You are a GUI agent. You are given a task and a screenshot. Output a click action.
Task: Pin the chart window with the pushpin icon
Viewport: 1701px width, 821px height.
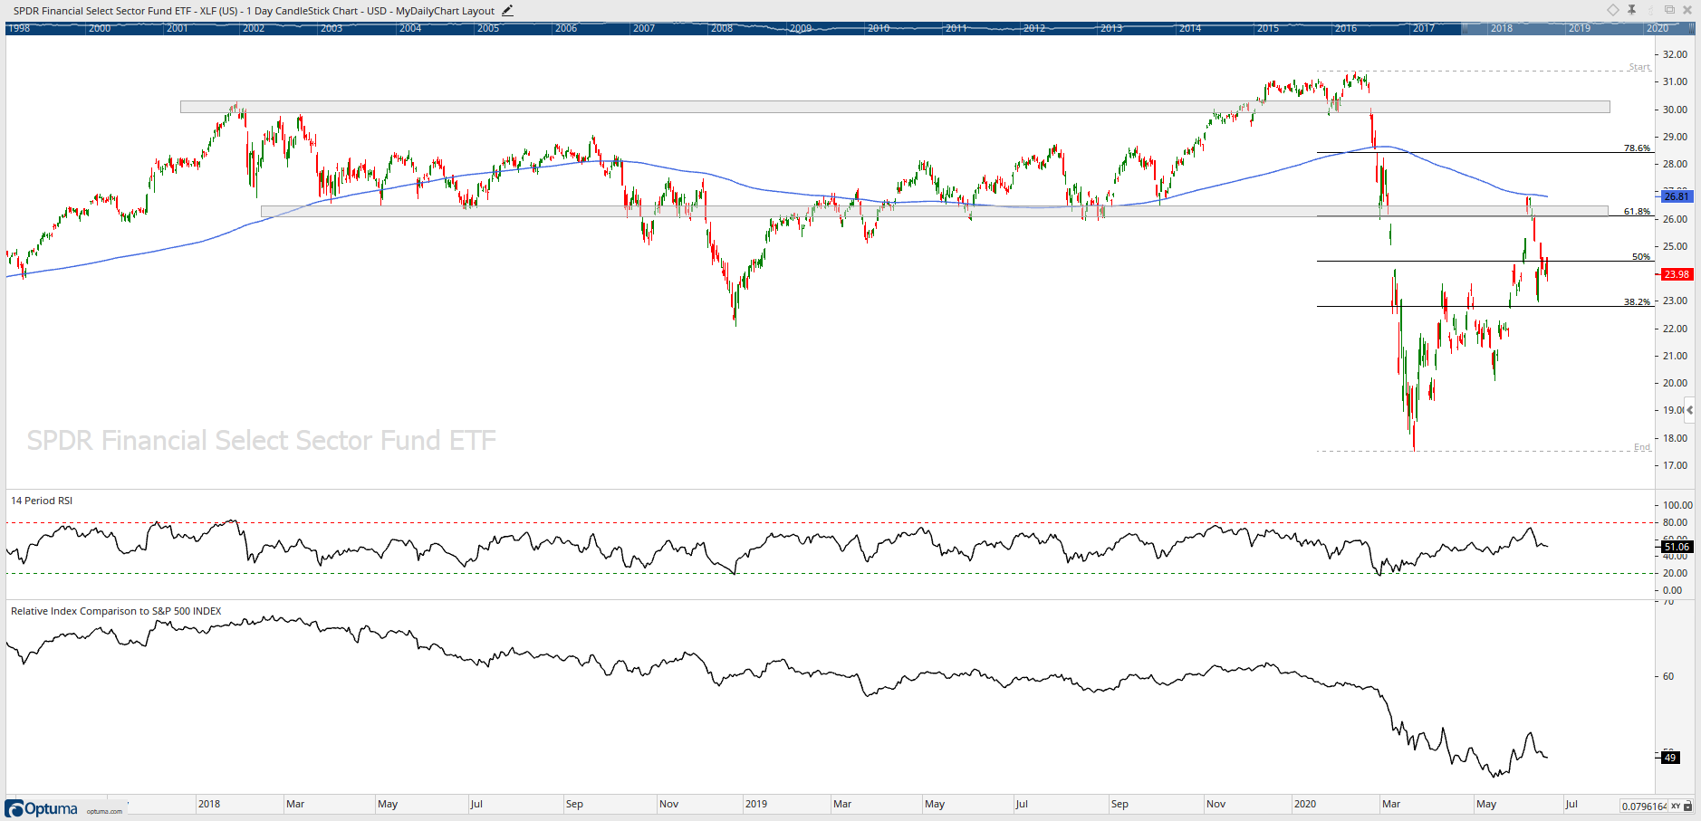1631,10
